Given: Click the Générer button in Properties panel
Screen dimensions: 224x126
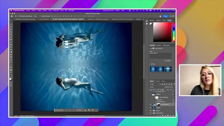Looking at the screenshot, I should [168, 61].
